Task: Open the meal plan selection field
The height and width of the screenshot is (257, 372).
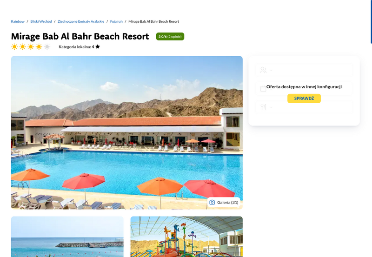Action: tap(304, 107)
